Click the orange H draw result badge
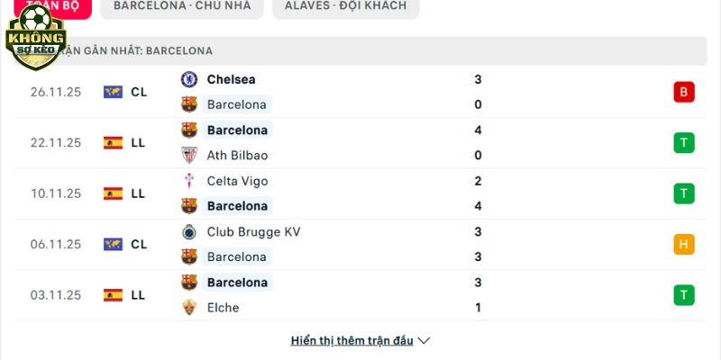Viewport: 721px width, 360px height. click(683, 244)
